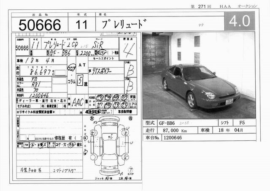270x191 pixels.
Task: Click the large lot number 50666
Action: pyautogui.click(x=40, y=25)
